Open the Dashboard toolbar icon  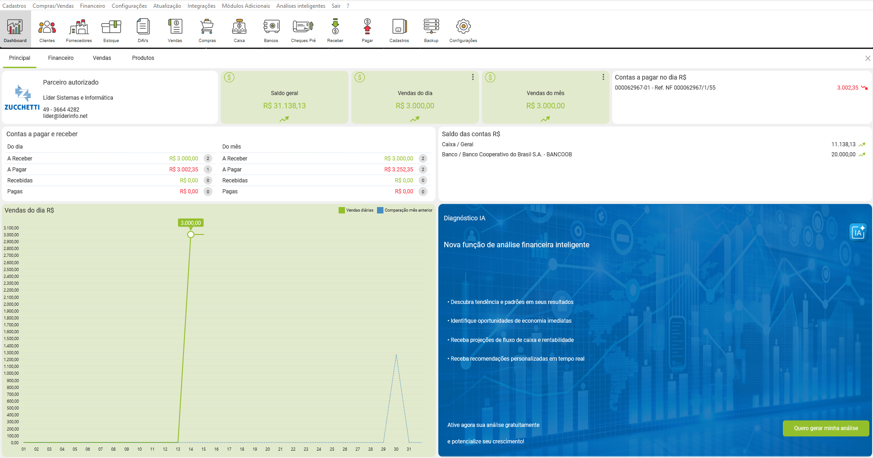click(x=15, y=30)
